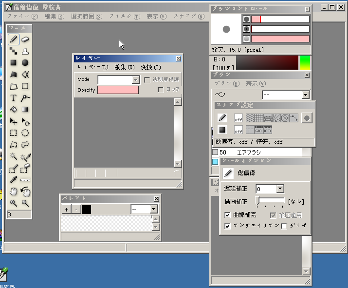The width and height of the screenshot is (348, 288).
Task: Select the paint bucket fill tool
Action: 13,110
